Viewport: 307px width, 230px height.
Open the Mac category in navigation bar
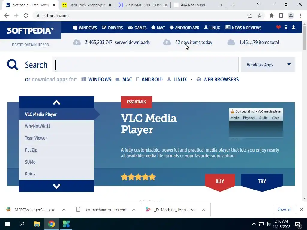tap(158, 28)
